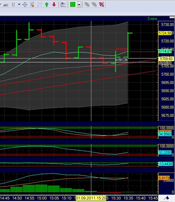
Task: Insert a red down arrow marker
Action: [x=54, y=5]
